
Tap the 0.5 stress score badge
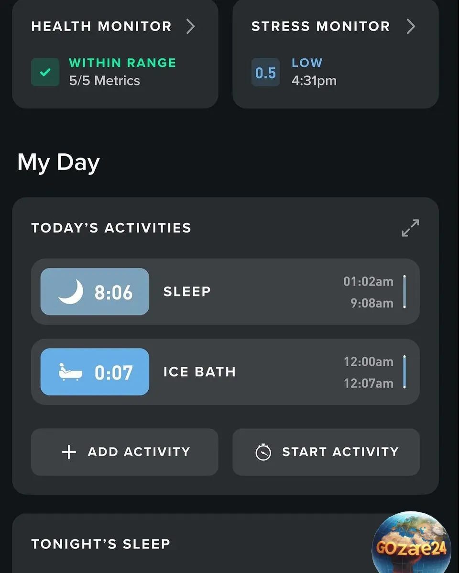[x=265, y=73]
